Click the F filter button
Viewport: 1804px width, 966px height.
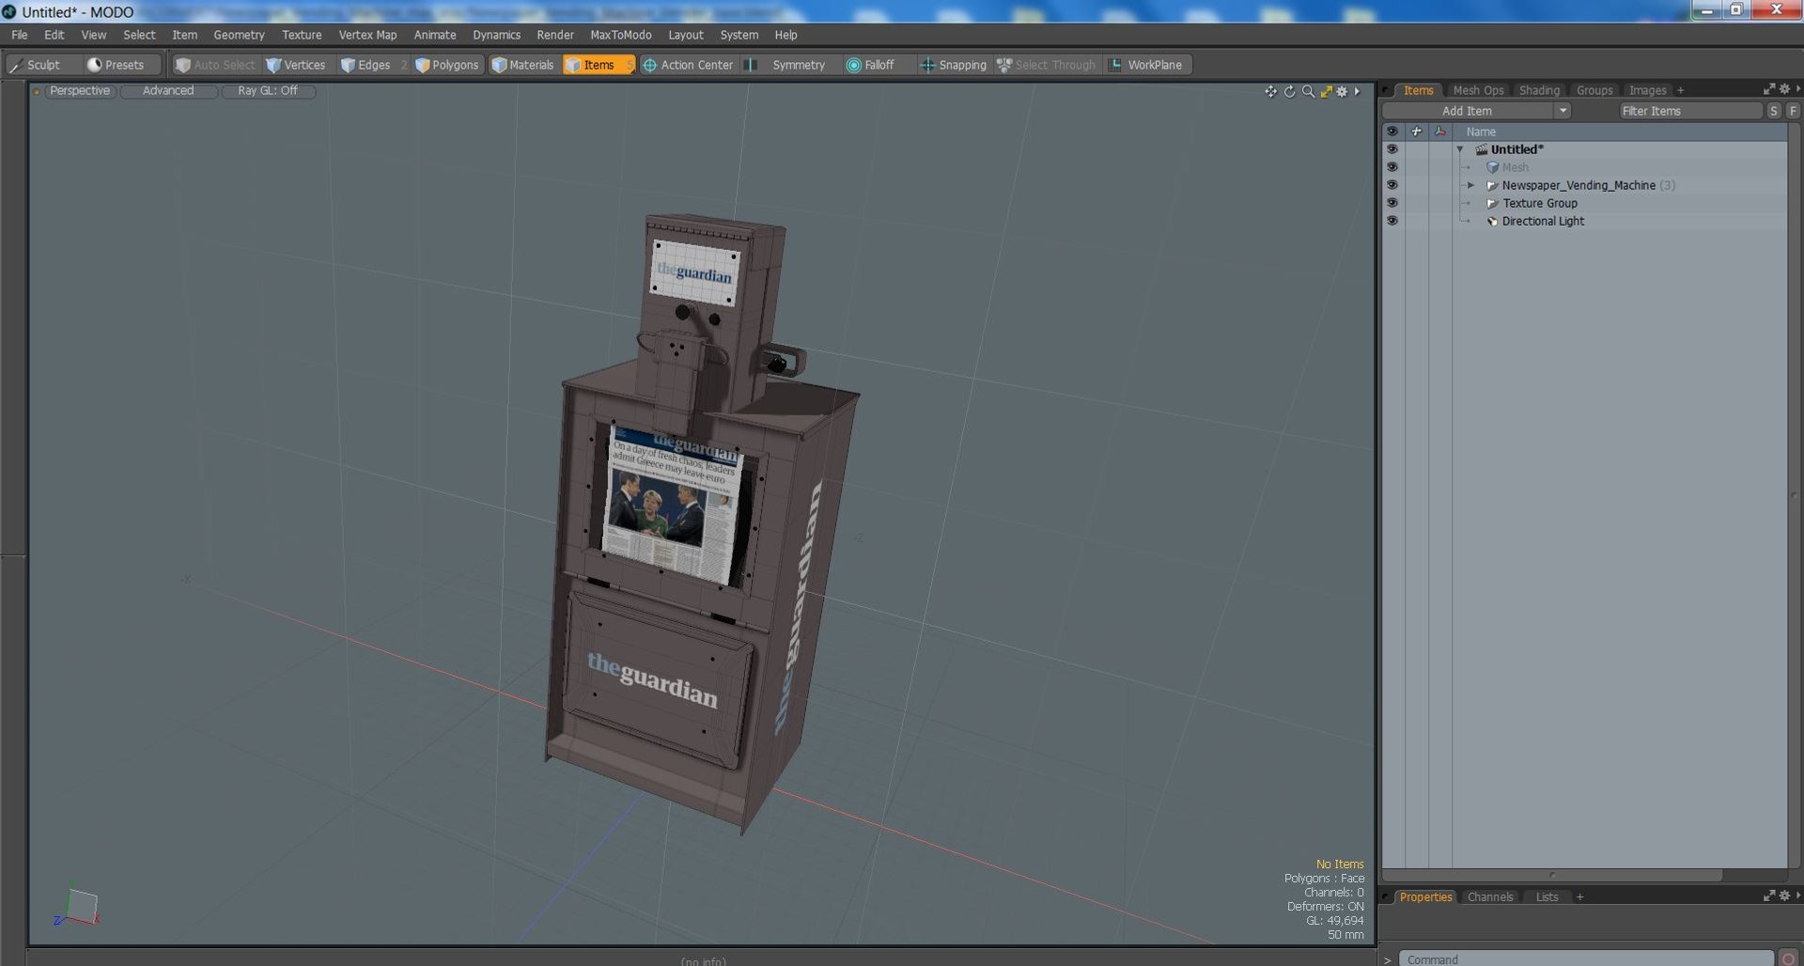point(1793,111)
